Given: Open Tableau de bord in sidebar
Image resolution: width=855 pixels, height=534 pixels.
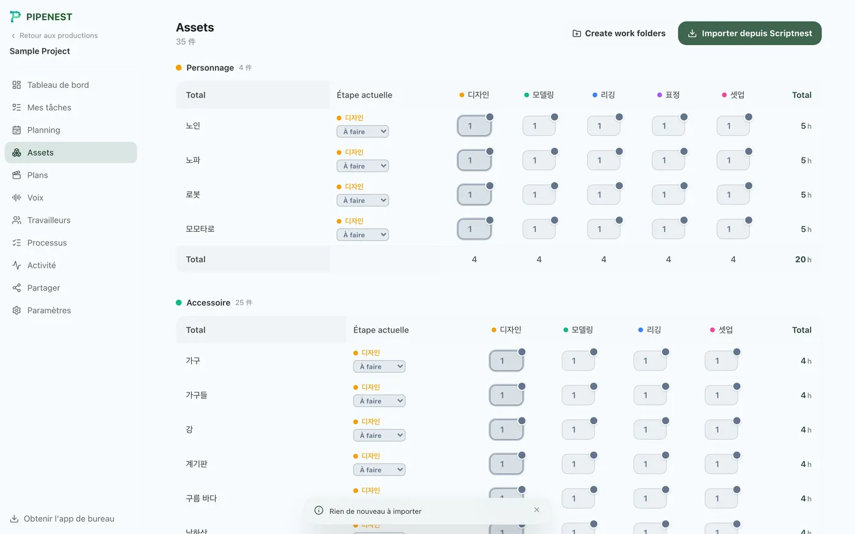Looking at the screenshot, I should [x=71, y=85].
